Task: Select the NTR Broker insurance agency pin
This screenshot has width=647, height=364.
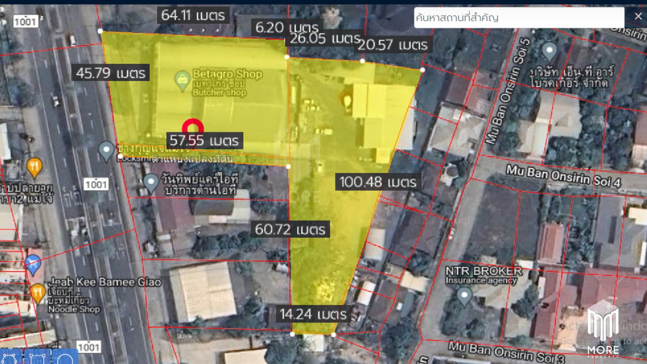Action: [x=464, y=296]
